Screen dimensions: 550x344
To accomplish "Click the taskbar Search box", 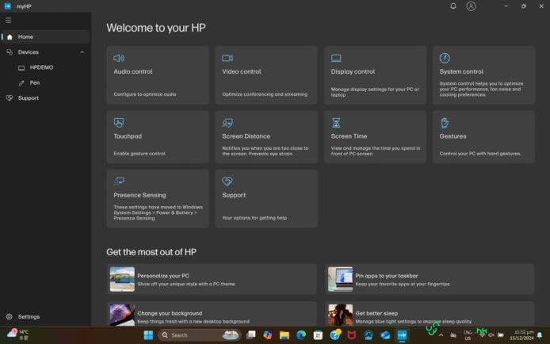I will 199,335.
